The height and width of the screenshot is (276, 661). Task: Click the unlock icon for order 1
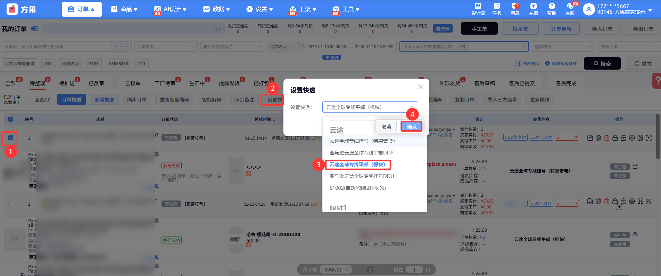click(x=623, y=138)
